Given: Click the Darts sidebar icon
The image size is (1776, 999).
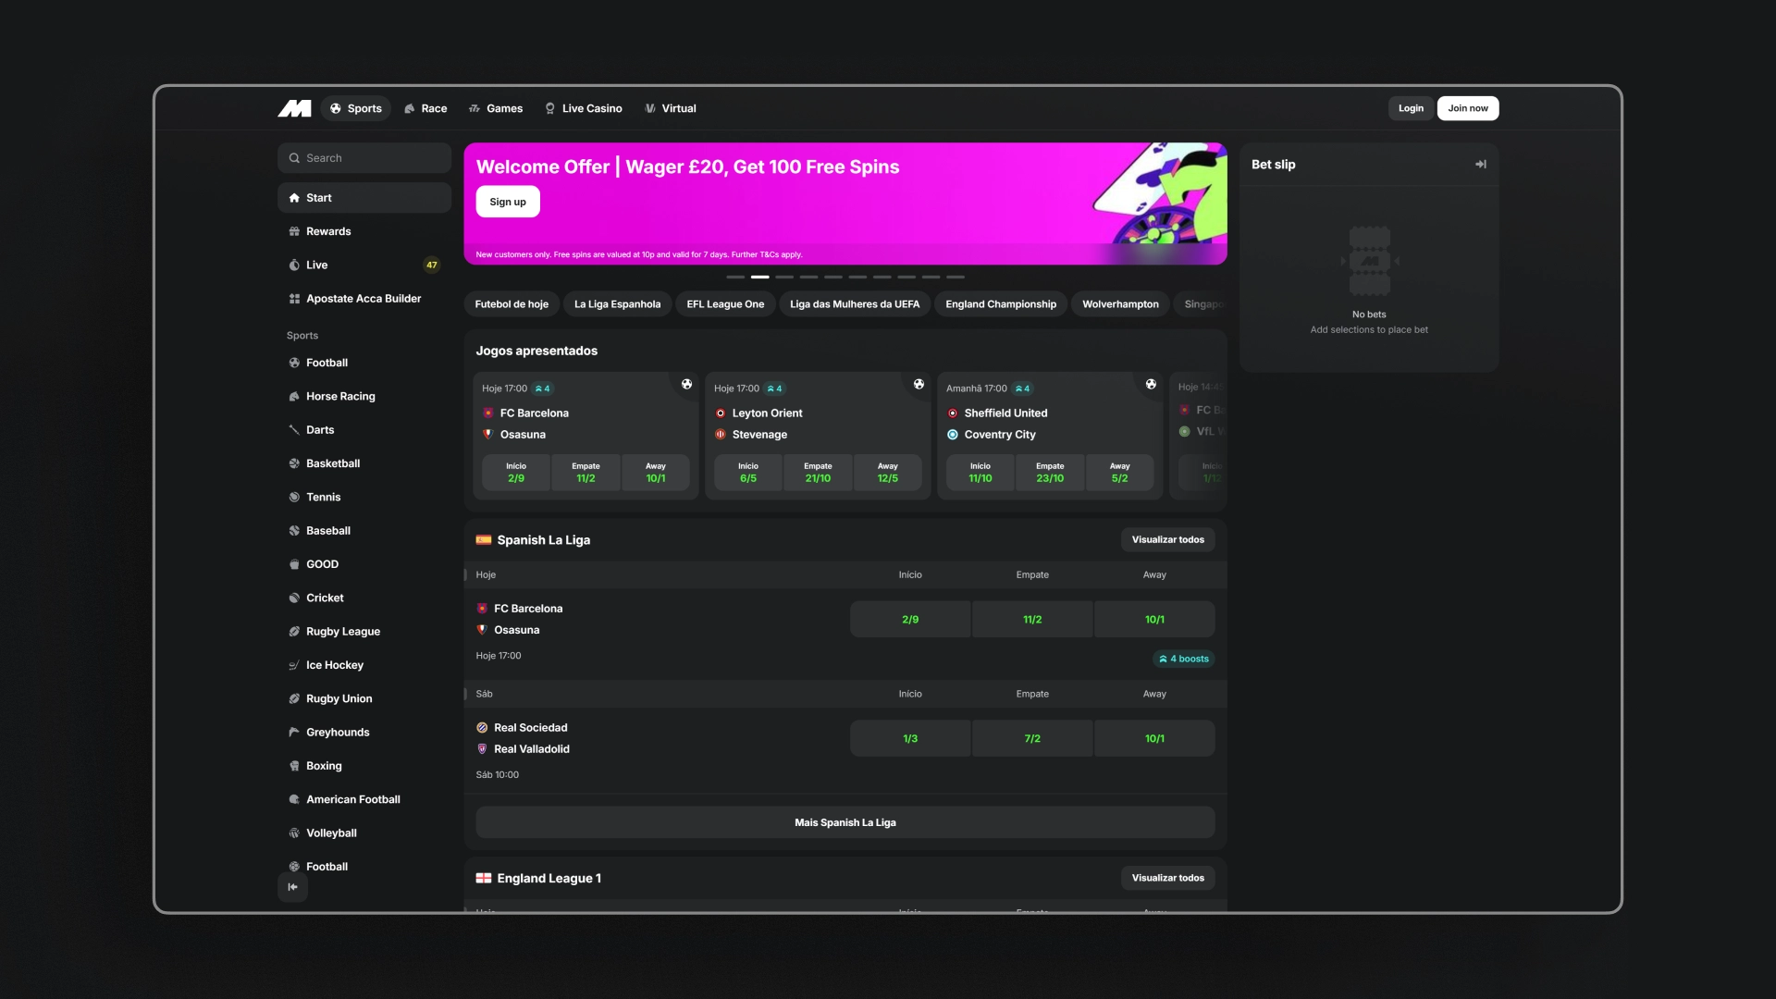Looking at the screenshot, I should [x=294, y=430].
